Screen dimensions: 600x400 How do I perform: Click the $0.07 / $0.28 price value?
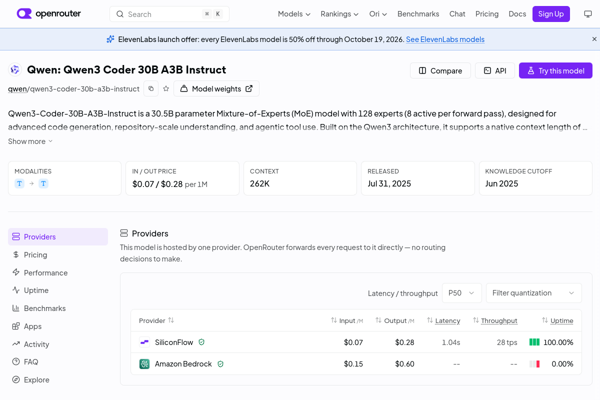click(x=157, y=183)
